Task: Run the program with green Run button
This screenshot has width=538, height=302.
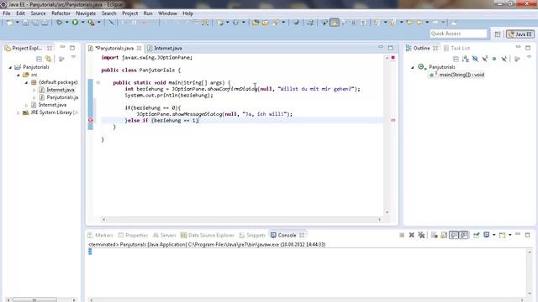Action: tap(75, 23)
